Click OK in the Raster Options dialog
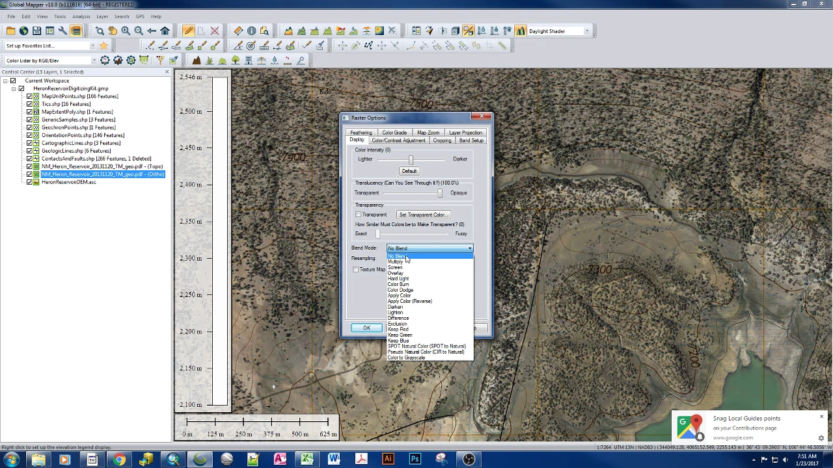The width and height of the screenshot is (833, 468). (x=366, y=328)
